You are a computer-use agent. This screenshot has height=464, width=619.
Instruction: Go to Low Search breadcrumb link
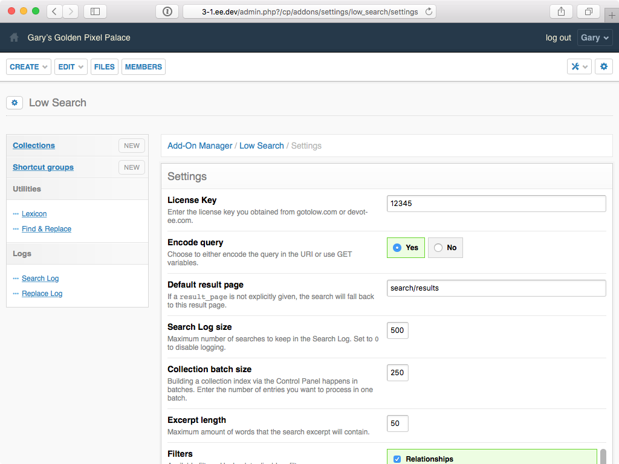point(261,146)
